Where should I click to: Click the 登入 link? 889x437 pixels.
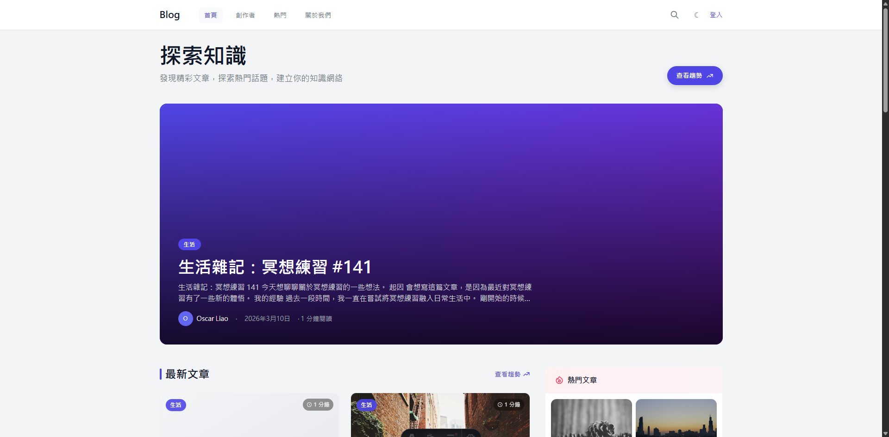click(716, 14)
